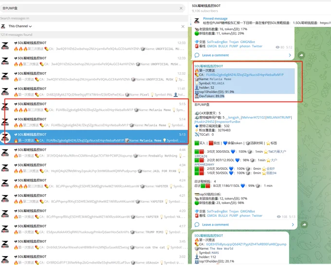
Task: Open the APE4482A64Y wallet link
Action: (204, 164)
